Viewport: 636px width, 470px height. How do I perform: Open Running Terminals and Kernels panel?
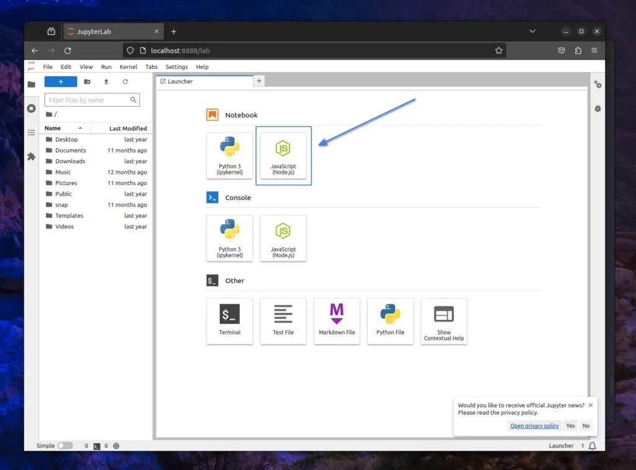coord(31,108)
